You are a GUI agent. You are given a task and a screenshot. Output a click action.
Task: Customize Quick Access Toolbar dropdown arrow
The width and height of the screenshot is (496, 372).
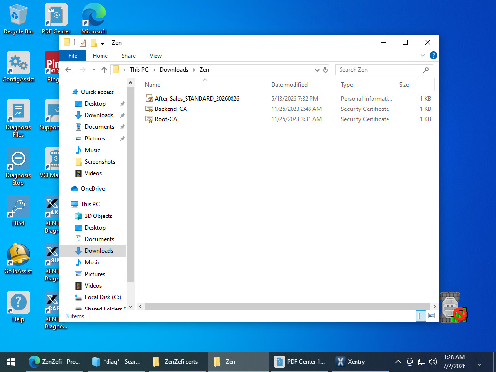[103, 43]
